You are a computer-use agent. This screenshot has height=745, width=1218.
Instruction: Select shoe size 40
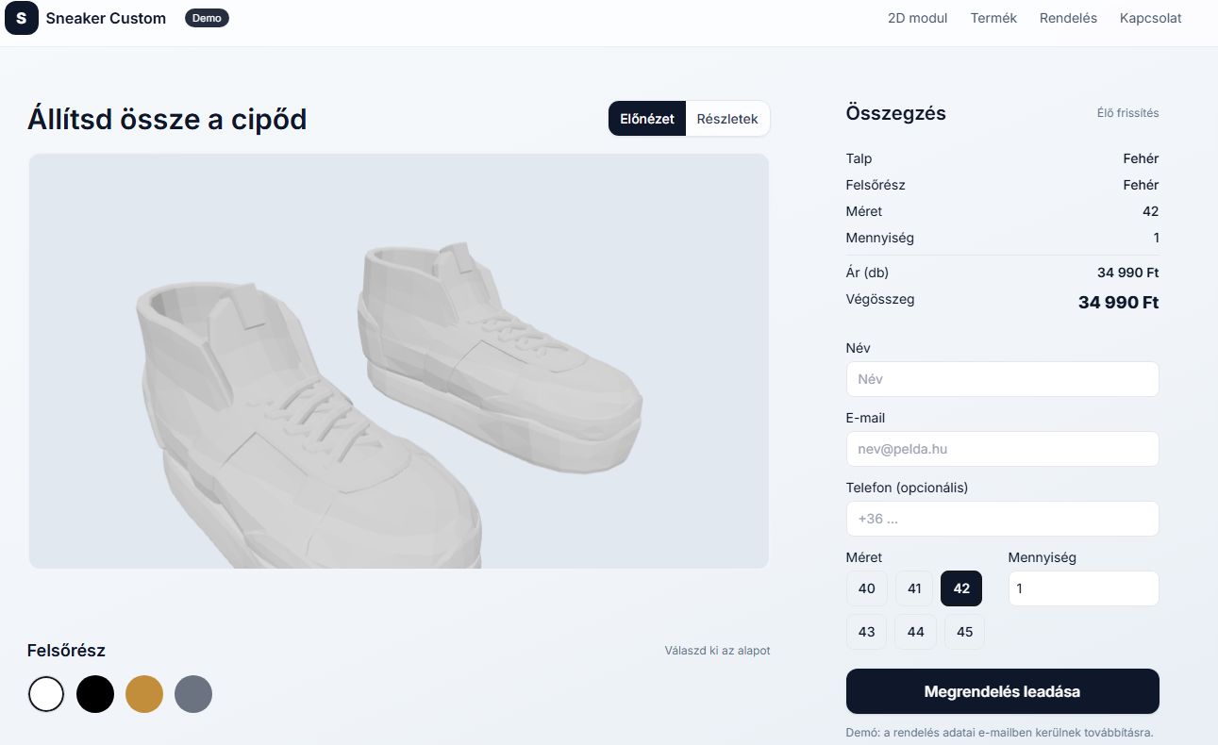pyautogui.click(x=866, y=588)
